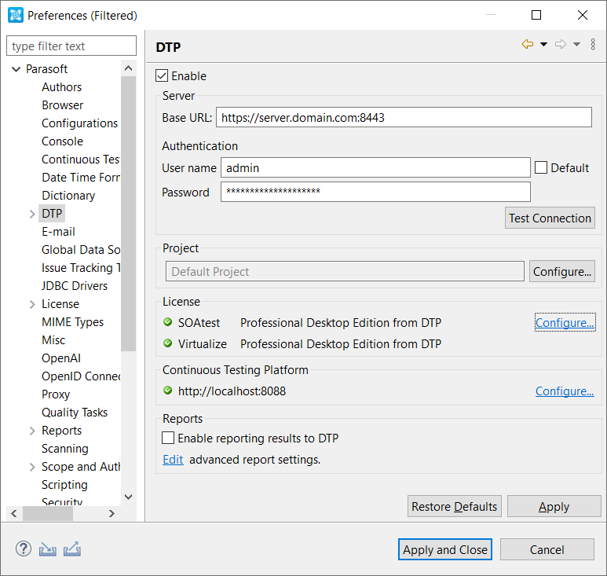Click the Preferences window app icon
Image resolution: width=607 pixels, height=576 pixels.
(16, 15)
